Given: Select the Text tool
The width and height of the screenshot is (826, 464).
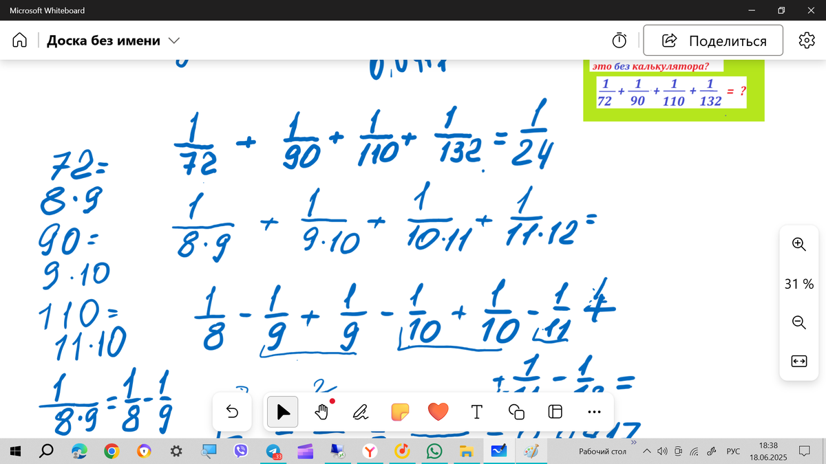Looking at the screenshot, I should (x=476, y=412).
